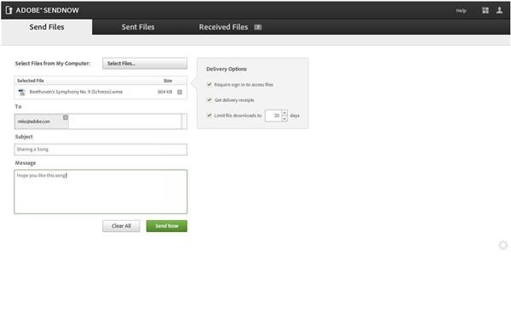Click the Selected File column header

31,81
